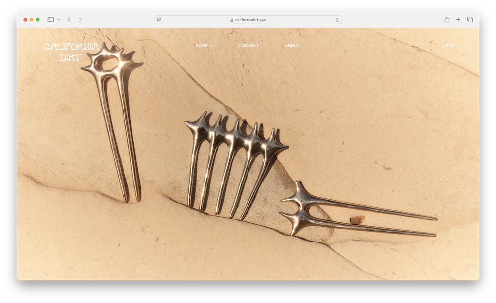Click the five-prong hair comb in hero image

(x=236, y=166)
